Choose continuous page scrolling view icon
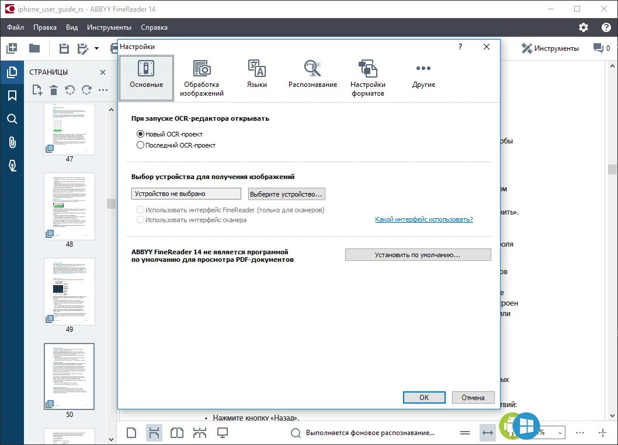Image resolution: width=618 pixels, height=445 pixels. point(154,433)
